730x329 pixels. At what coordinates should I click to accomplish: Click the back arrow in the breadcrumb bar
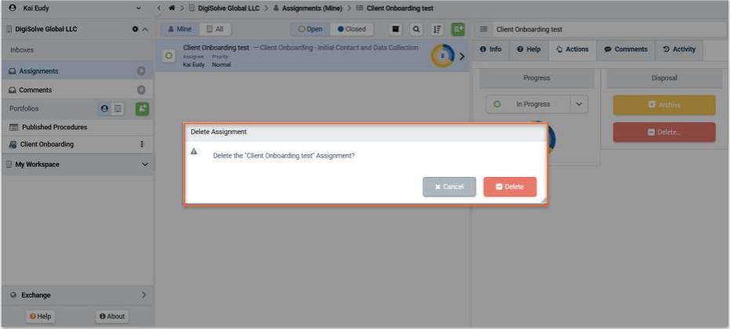pos(159,9)
